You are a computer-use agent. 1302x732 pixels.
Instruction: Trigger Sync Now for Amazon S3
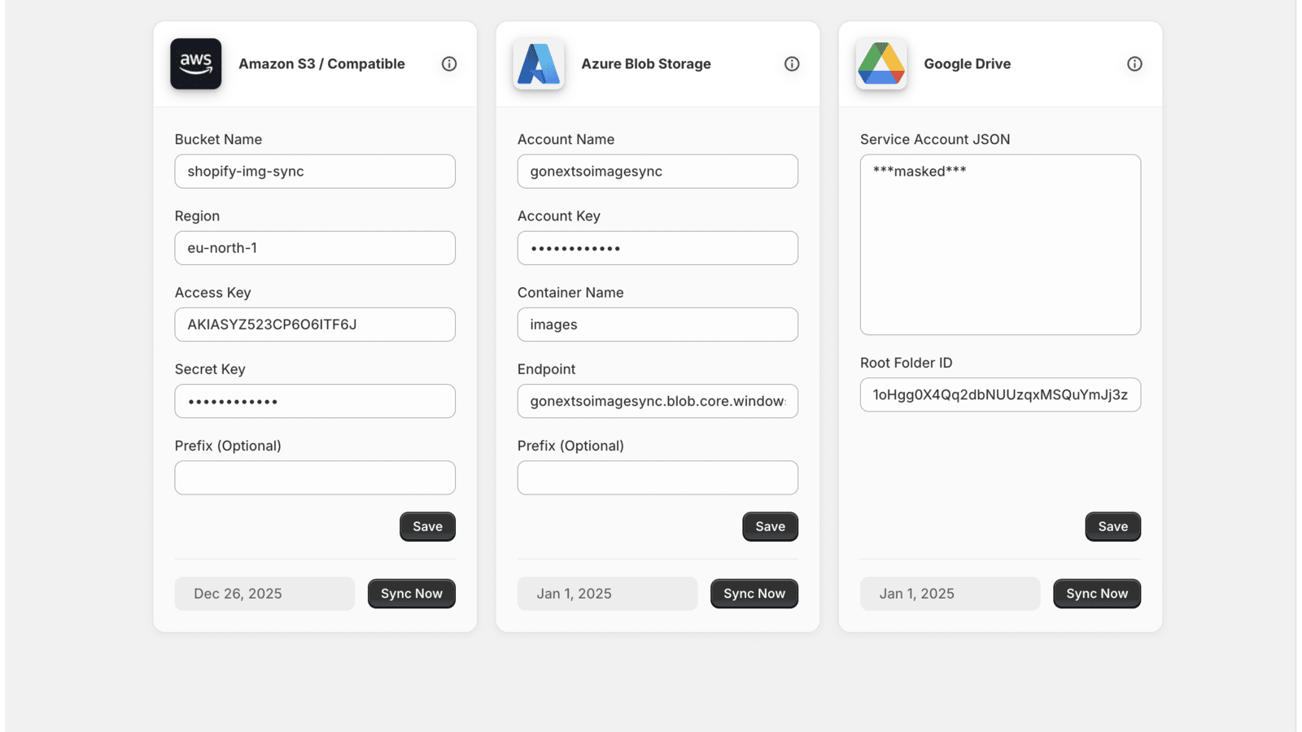tap(411, 593)
